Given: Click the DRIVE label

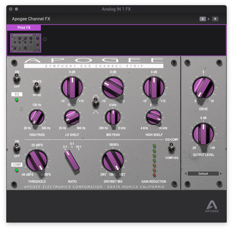Looking at the screenshot, I should (203, 109).
